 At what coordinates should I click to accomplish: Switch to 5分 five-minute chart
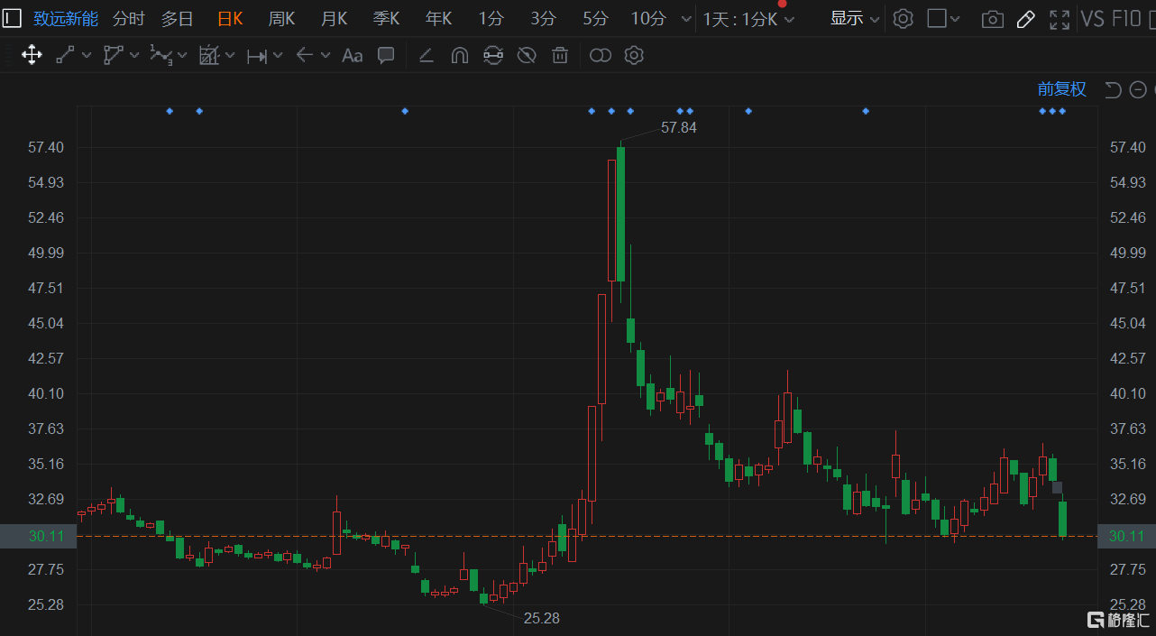coord(595,19)
